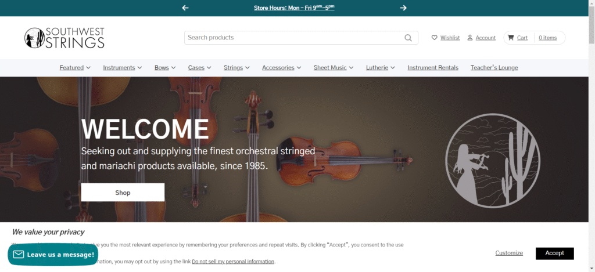Click the shopping cart icon

pos(511,38)
